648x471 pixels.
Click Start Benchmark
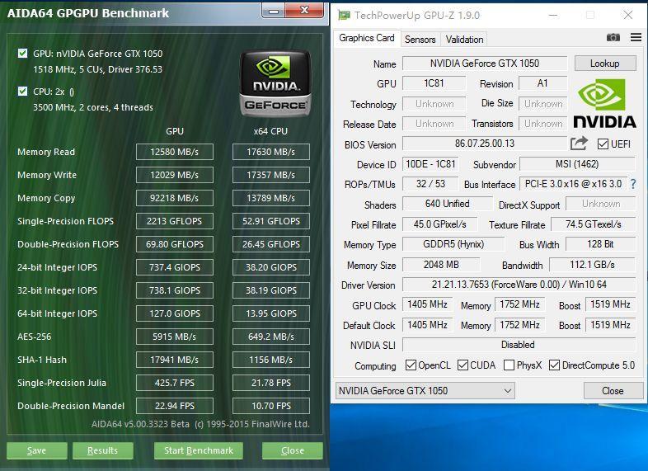199,450
